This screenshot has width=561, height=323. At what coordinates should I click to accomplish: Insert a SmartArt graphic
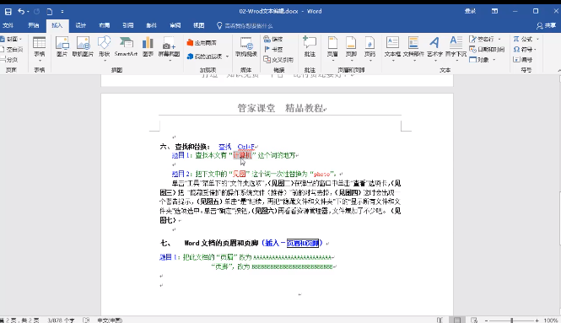coord(126,47)
